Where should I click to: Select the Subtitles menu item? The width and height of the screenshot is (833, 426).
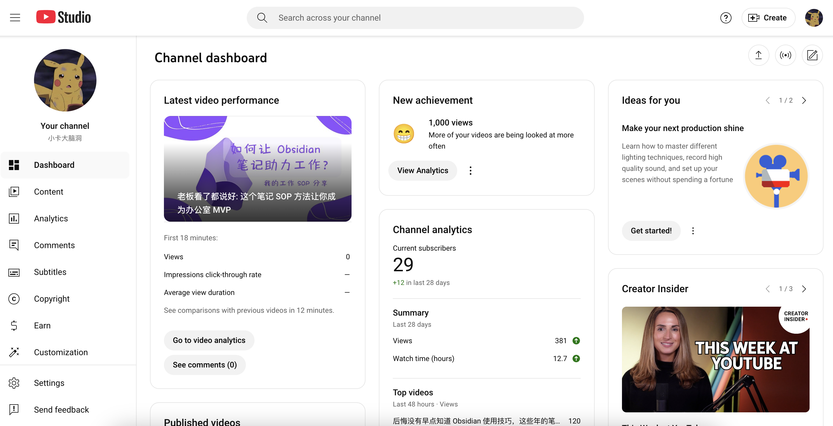click(65, 272)
